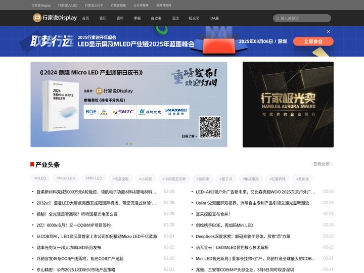Open article 东山精密：公布2025 LED新兴市场产品策略
The image size is (364, 273).
point(76,270)
